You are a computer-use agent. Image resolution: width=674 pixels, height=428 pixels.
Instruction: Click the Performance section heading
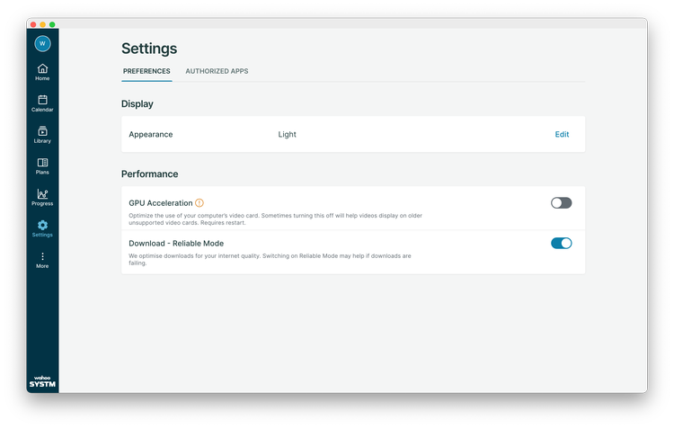(x=149, y=174)
